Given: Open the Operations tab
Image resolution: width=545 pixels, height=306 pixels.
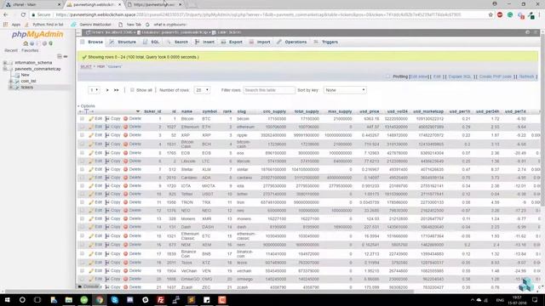Looking at the screenshot, I should click(291, 42).
